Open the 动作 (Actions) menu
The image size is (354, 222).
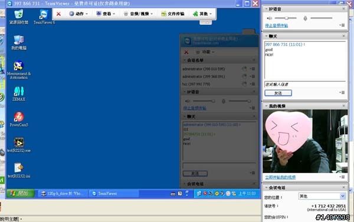click(78, 14)
